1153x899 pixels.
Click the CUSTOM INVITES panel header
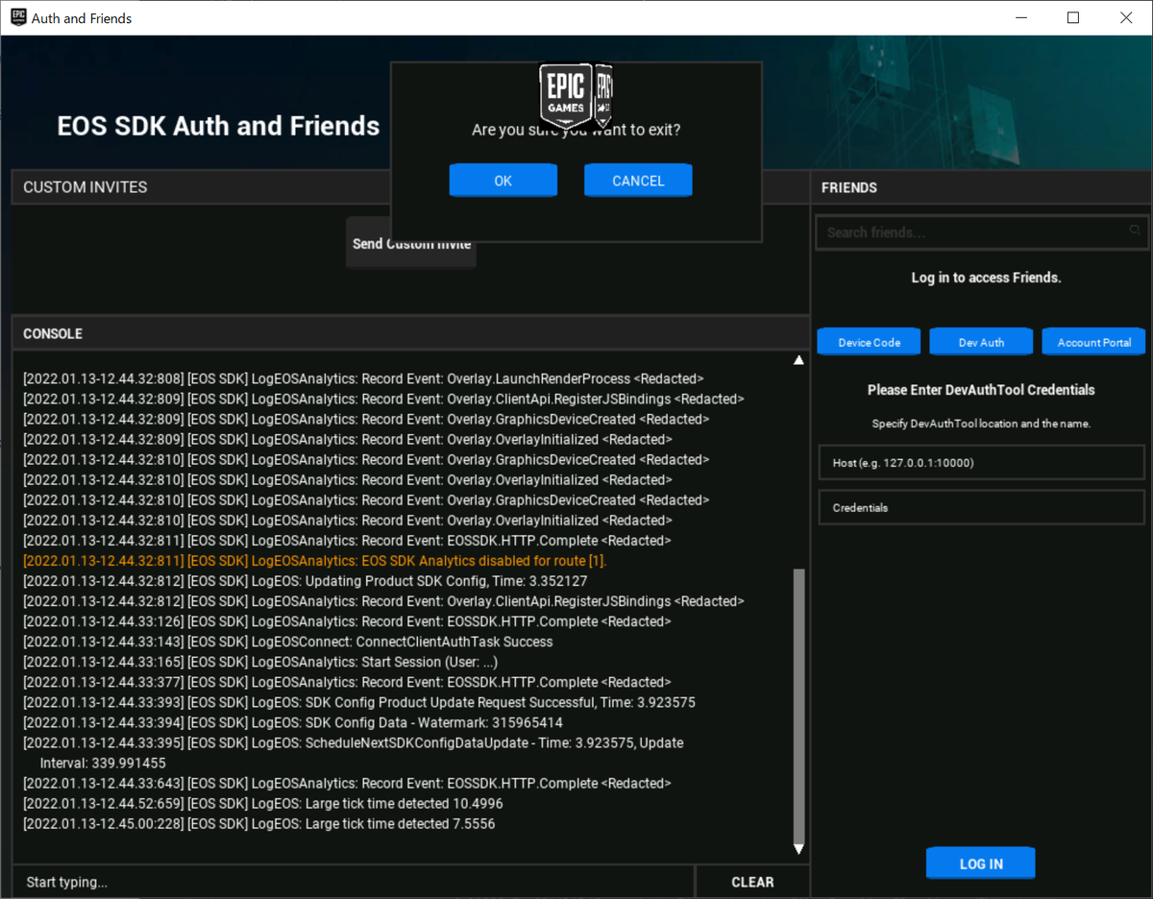(410, 187)
